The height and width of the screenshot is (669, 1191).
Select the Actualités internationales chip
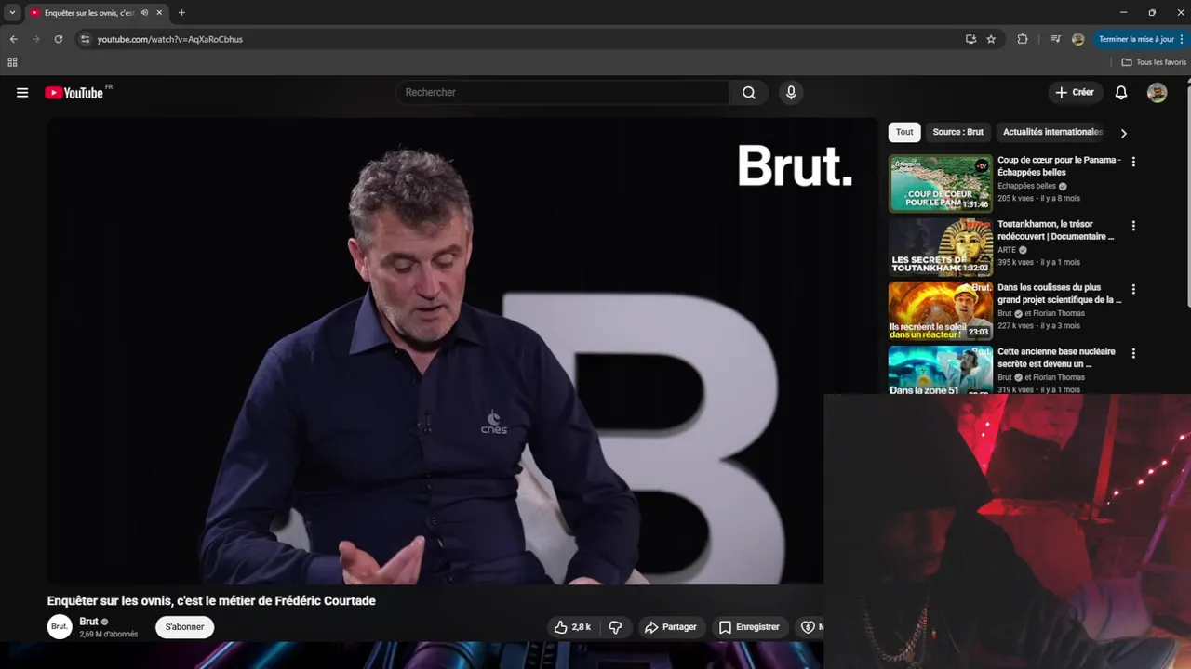coord(1052,132)
